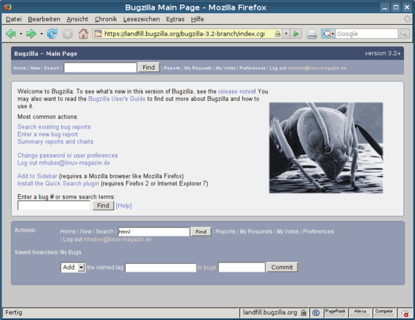Click the 'to bugs' input field
This screenshot has width=415, height=320.
coord(241,267)
